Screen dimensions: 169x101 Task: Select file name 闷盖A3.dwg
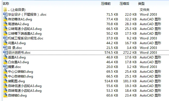click(x=17, y=43)
